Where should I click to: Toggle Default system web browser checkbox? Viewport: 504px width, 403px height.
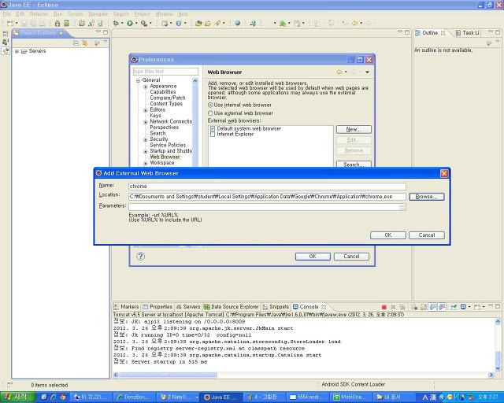(x=213, y=128)
